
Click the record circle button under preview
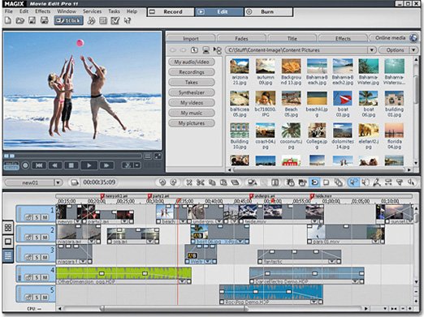(x=25, y=165)
